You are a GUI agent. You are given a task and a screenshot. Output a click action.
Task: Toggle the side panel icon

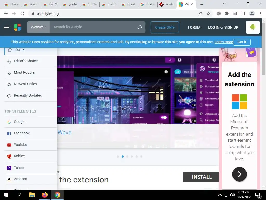pyautogui.click(x=244, y=14)
